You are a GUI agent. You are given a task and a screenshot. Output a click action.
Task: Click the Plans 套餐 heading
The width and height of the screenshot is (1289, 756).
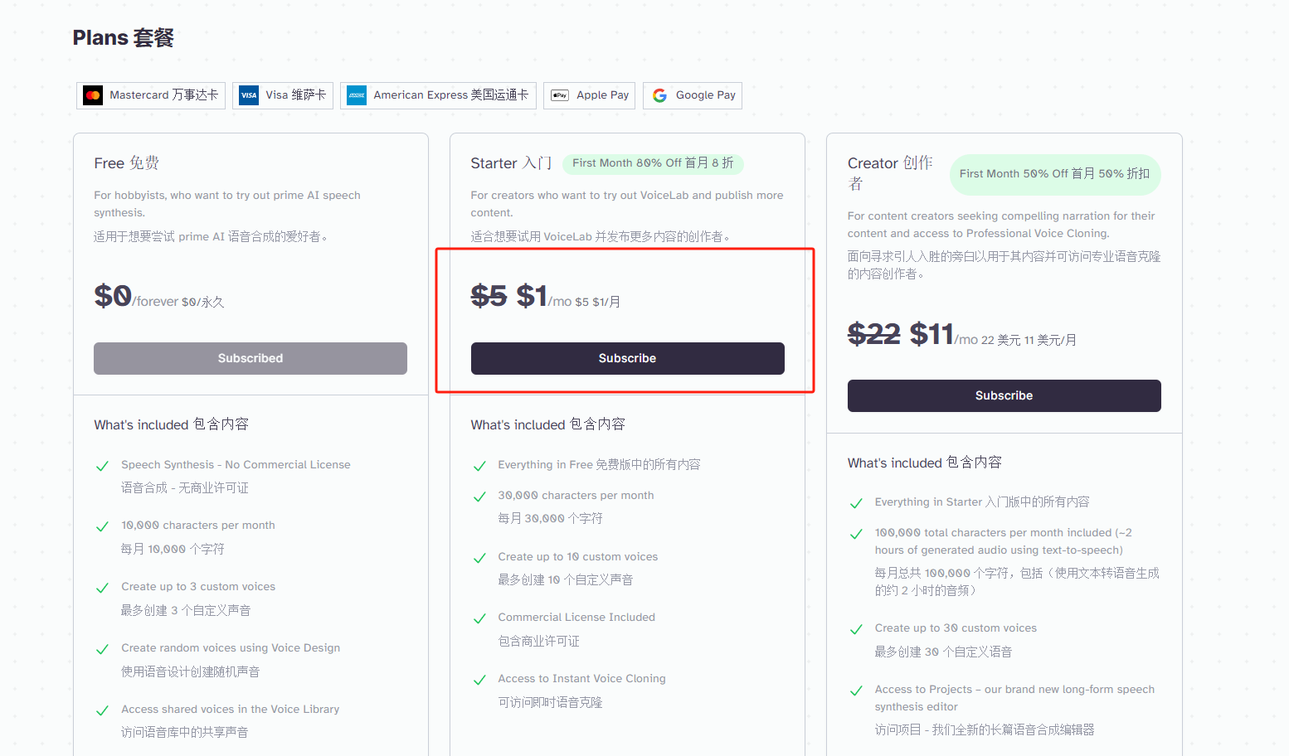[x=124, y=38]
